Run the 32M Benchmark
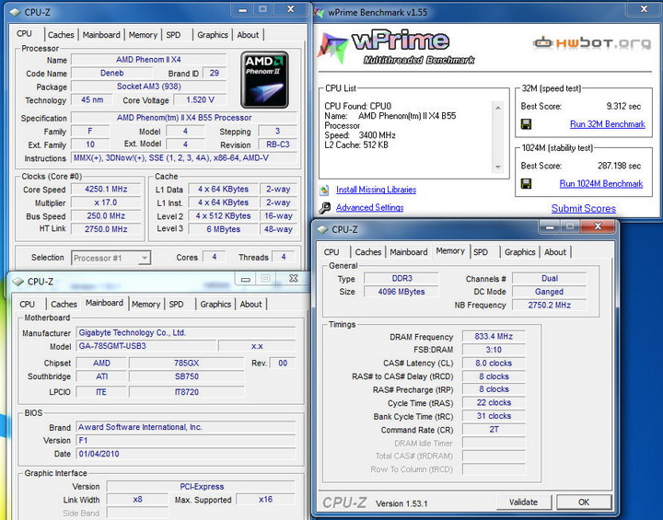This screenshot has width=663, height=520. pos(608,124)
